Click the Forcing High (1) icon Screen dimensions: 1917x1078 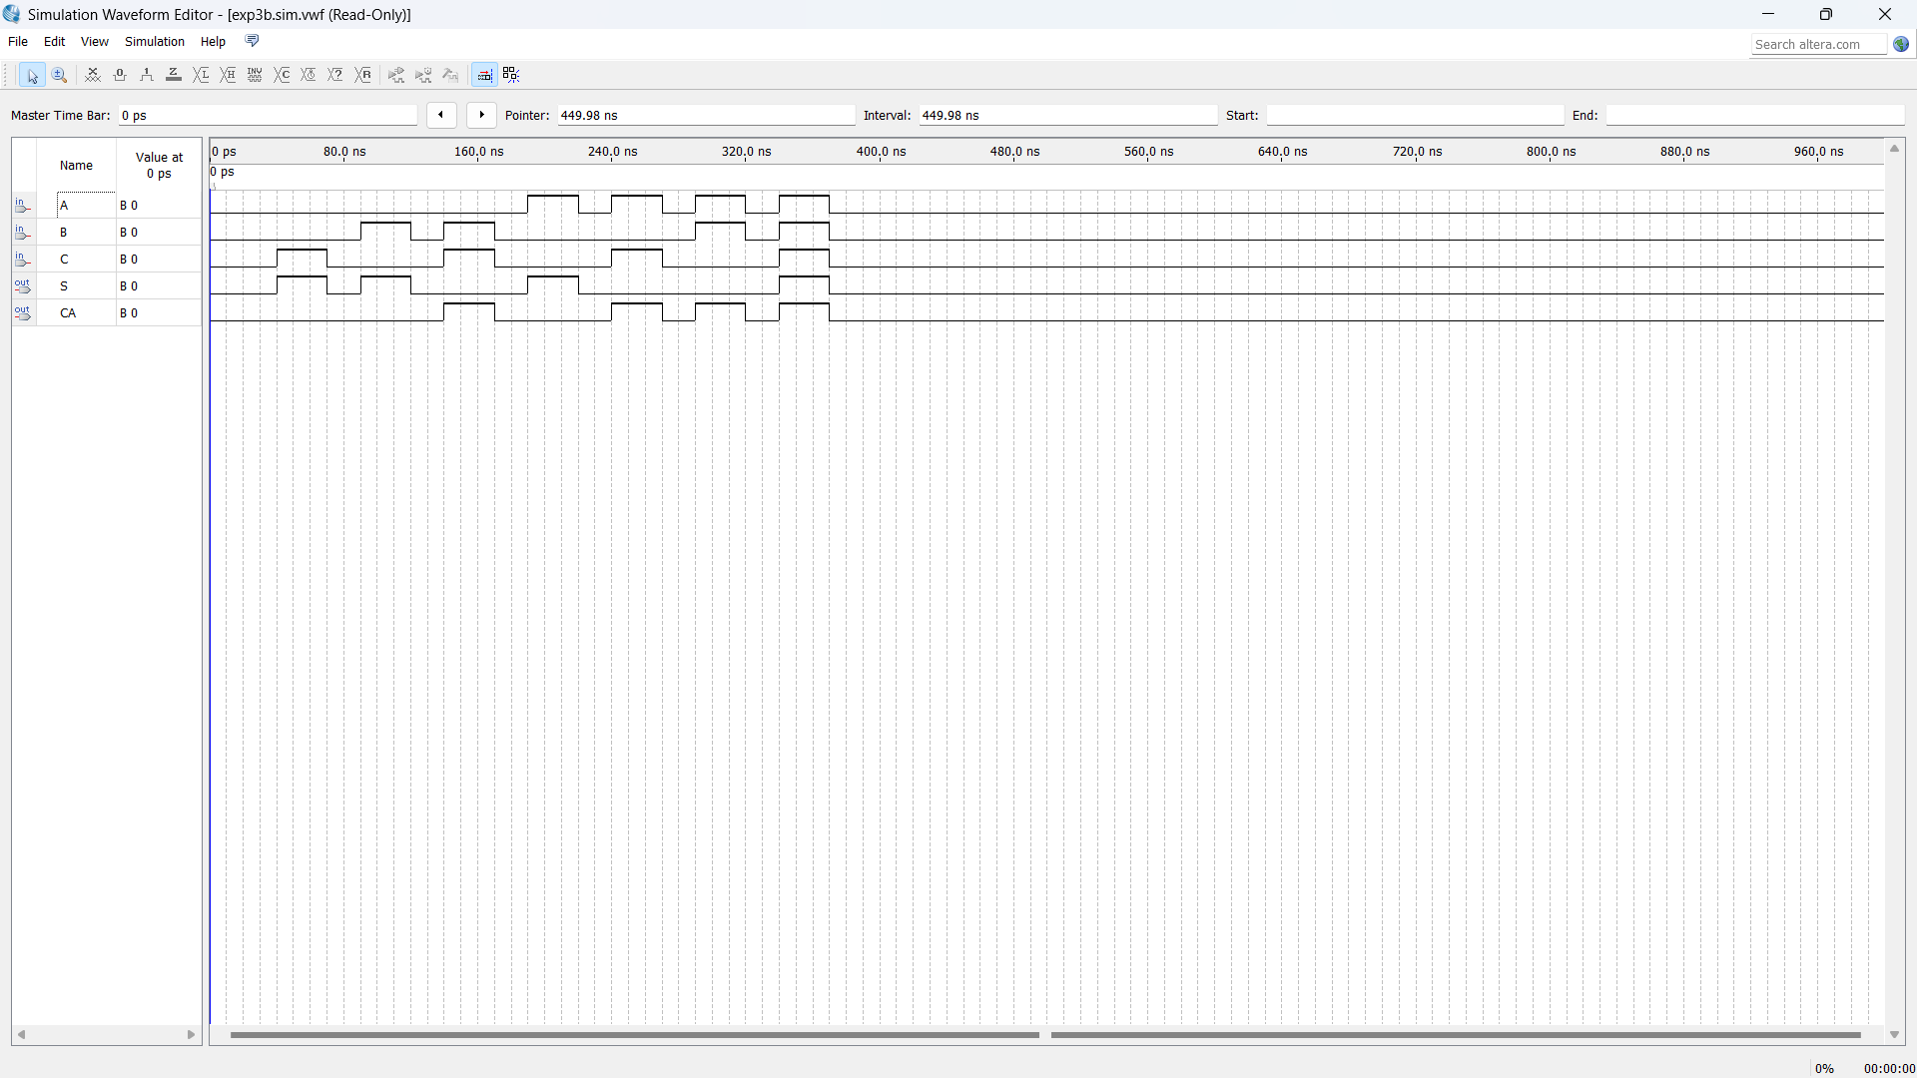[147, 75]
